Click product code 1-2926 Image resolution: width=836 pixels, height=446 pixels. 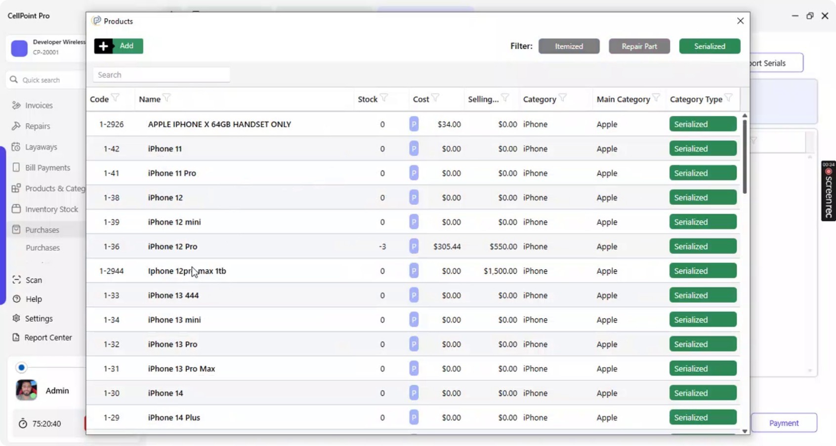click(x=111, y=124)
